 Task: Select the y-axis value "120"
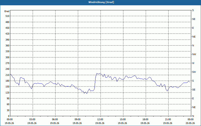pos(8,92)
